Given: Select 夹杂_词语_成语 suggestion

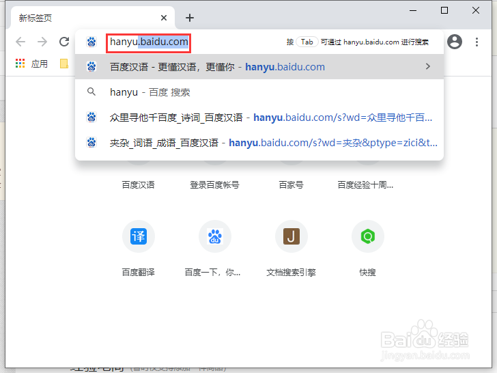Looking at the screenshot, I should coord(259,143).
